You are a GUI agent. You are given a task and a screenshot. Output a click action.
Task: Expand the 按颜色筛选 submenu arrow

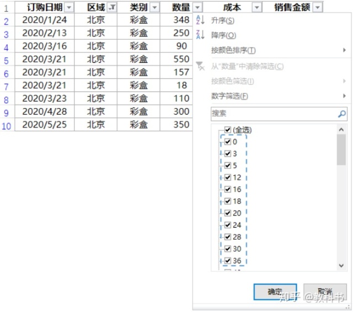pyautogui.click(x=344, y=81)
